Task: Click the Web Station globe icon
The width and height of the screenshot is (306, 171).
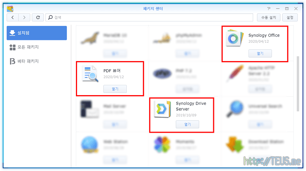Action: pyautogui.click(x=90, y=144)
